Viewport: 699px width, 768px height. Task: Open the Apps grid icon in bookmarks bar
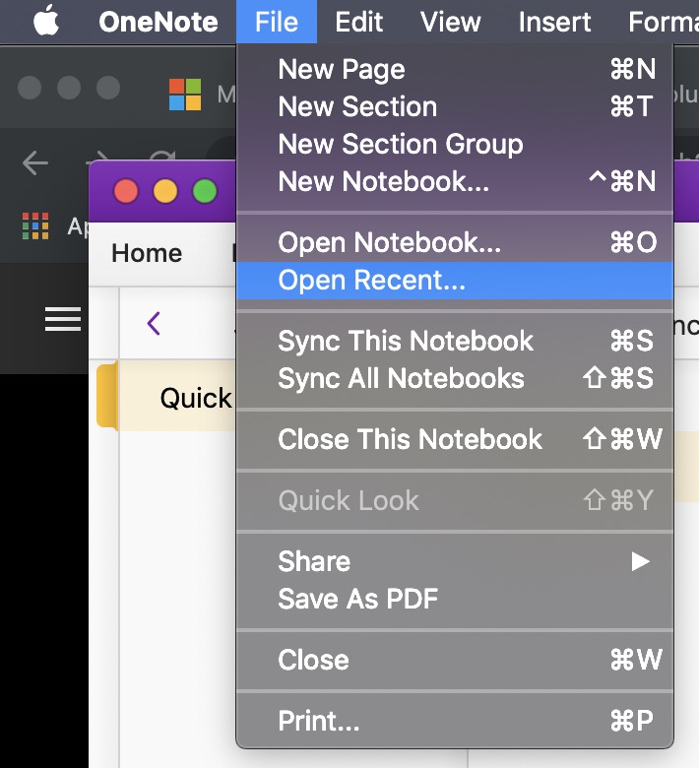(x=35, y=225)
